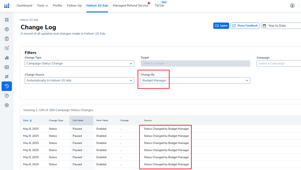Open the bar chart analytics sidebar icon
Image resolution: width=301 pixels, height=170 pixels.
click(x=6, y=58)
